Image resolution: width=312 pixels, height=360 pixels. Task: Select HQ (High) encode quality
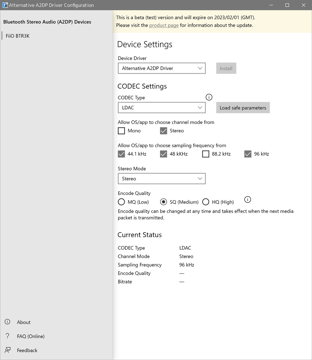pyautogui.click(x=206, y=202)
